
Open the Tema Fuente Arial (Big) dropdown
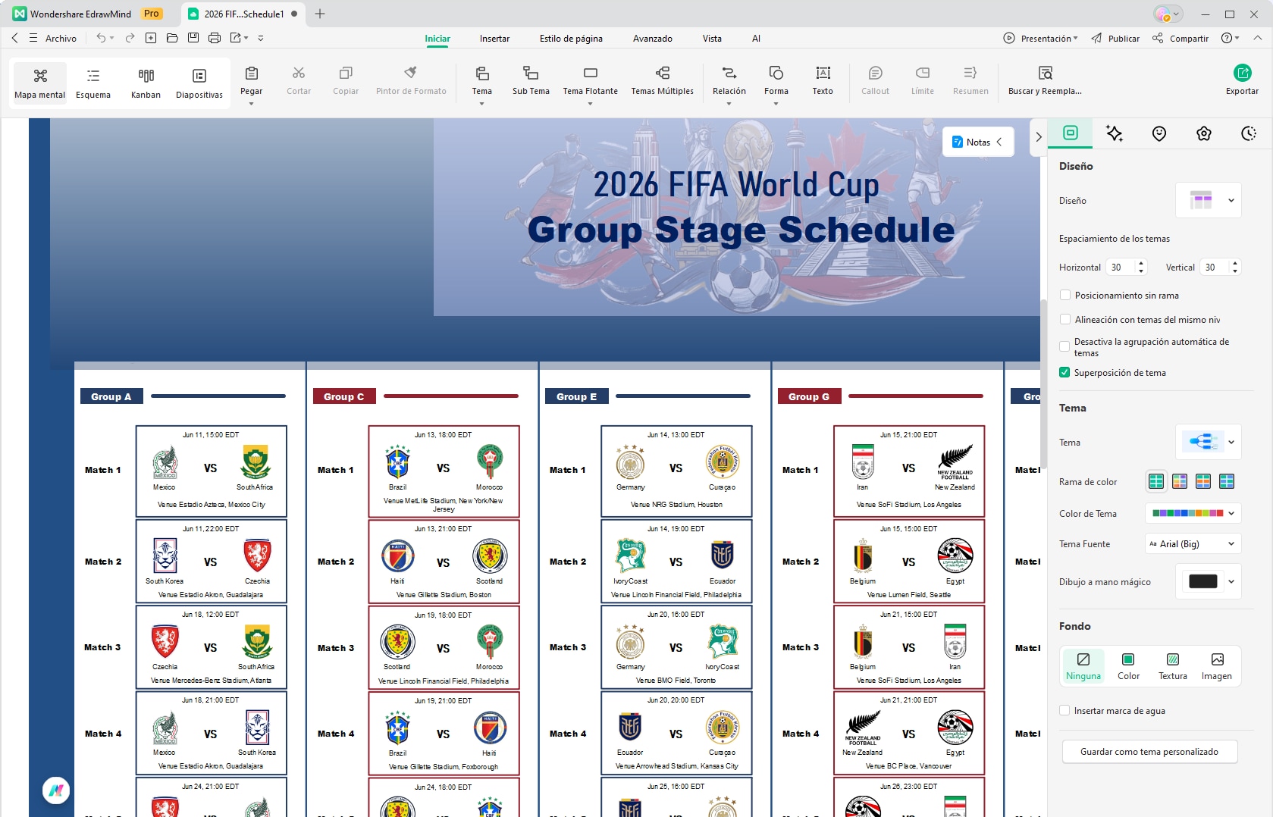click(x=1193, y=543)
